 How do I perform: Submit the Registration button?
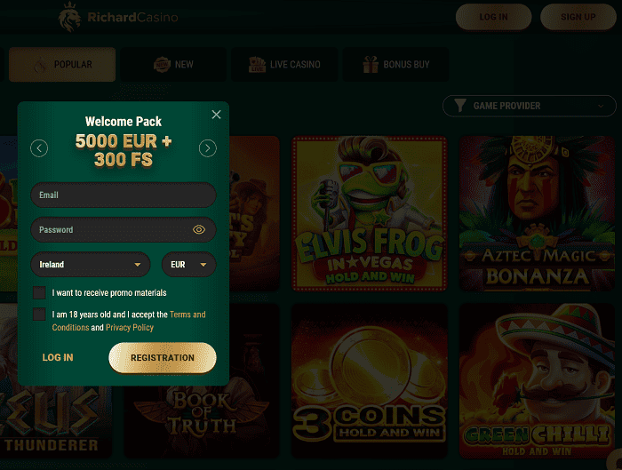[x=163, y=358]
